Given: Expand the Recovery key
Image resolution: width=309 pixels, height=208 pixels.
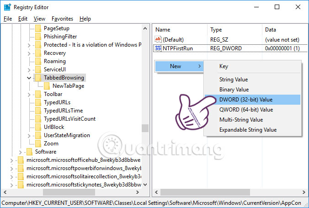Looking at the screenshot, I should (x=29, y=53).
